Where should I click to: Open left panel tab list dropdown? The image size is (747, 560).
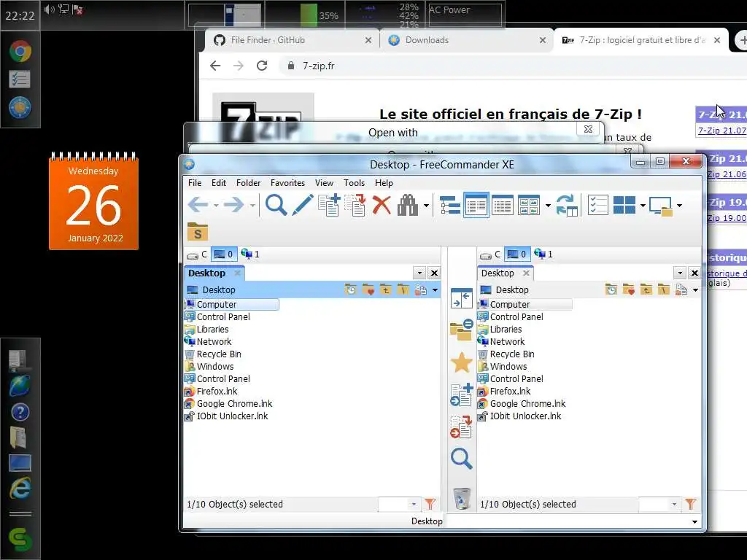coord(419,273)
